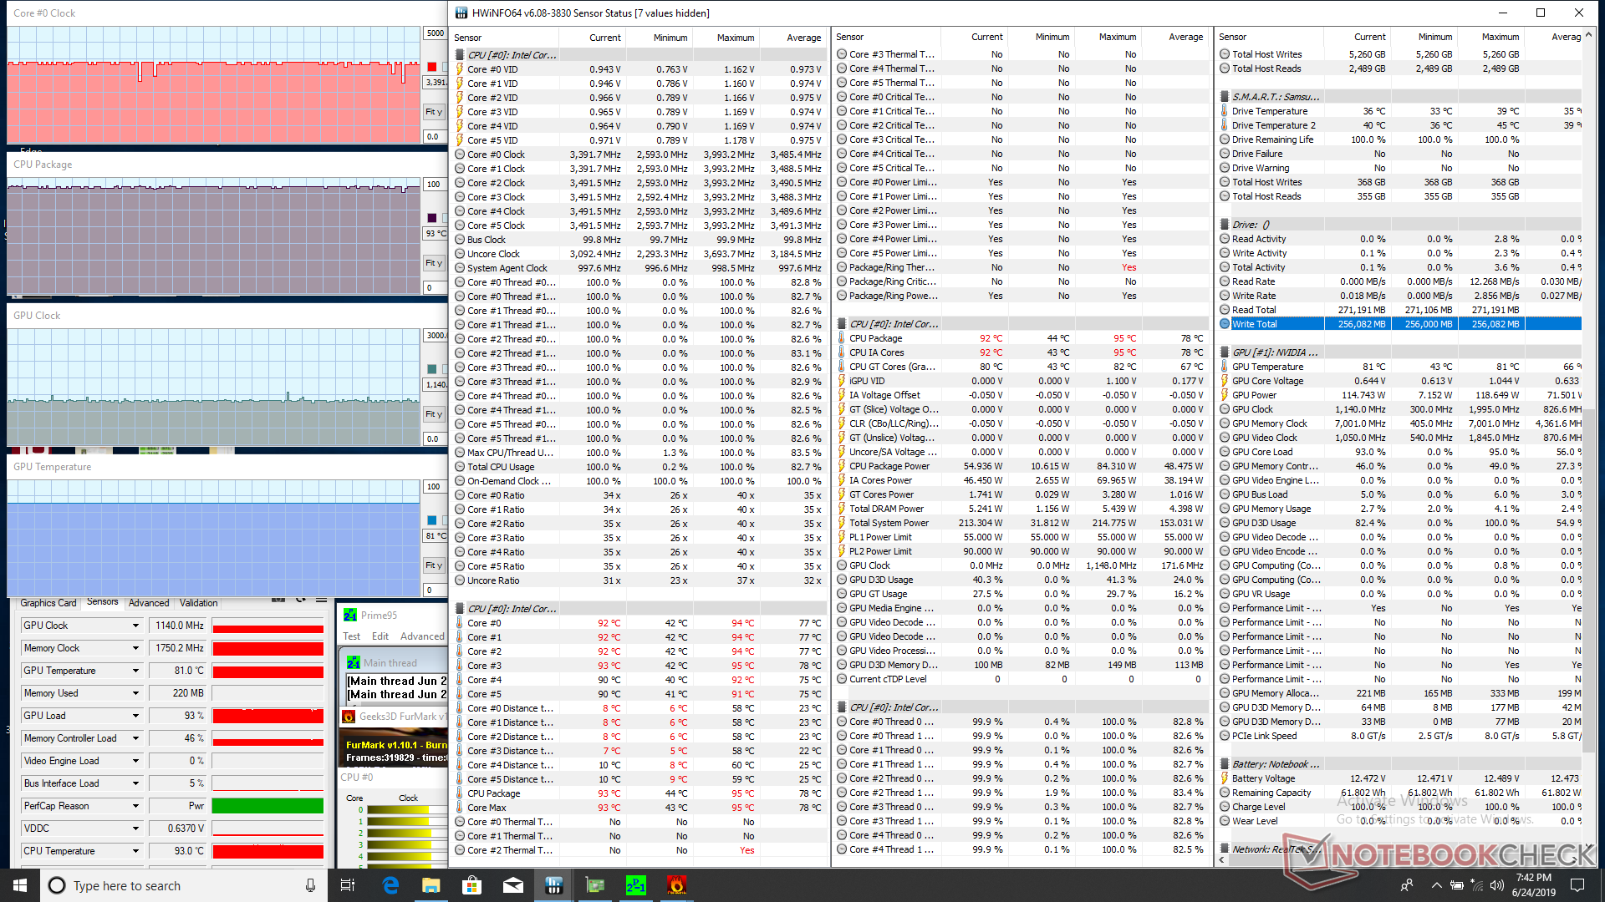The image size is (1605, 902).
Task: Expand the PerfCap Reason dropdown arrow
Action: pos(135,806)
